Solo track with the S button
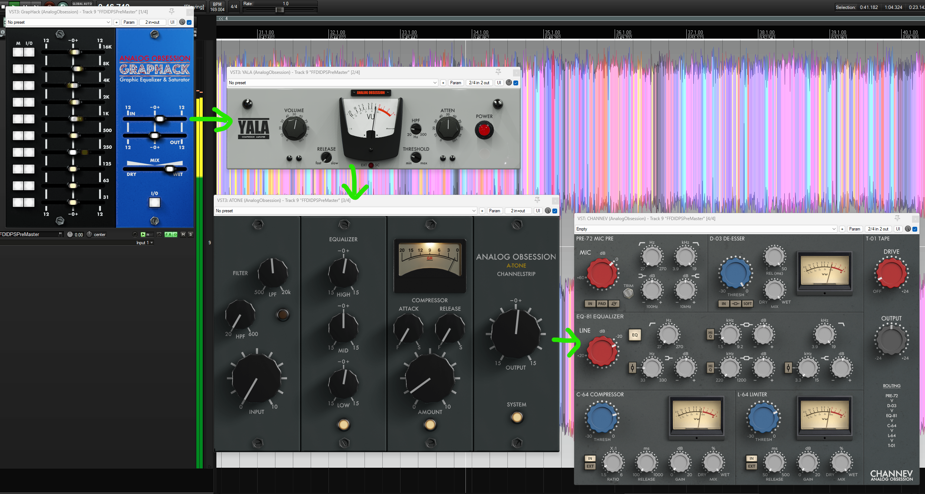Viewport: 925px width, 494px height. (190, 235)
